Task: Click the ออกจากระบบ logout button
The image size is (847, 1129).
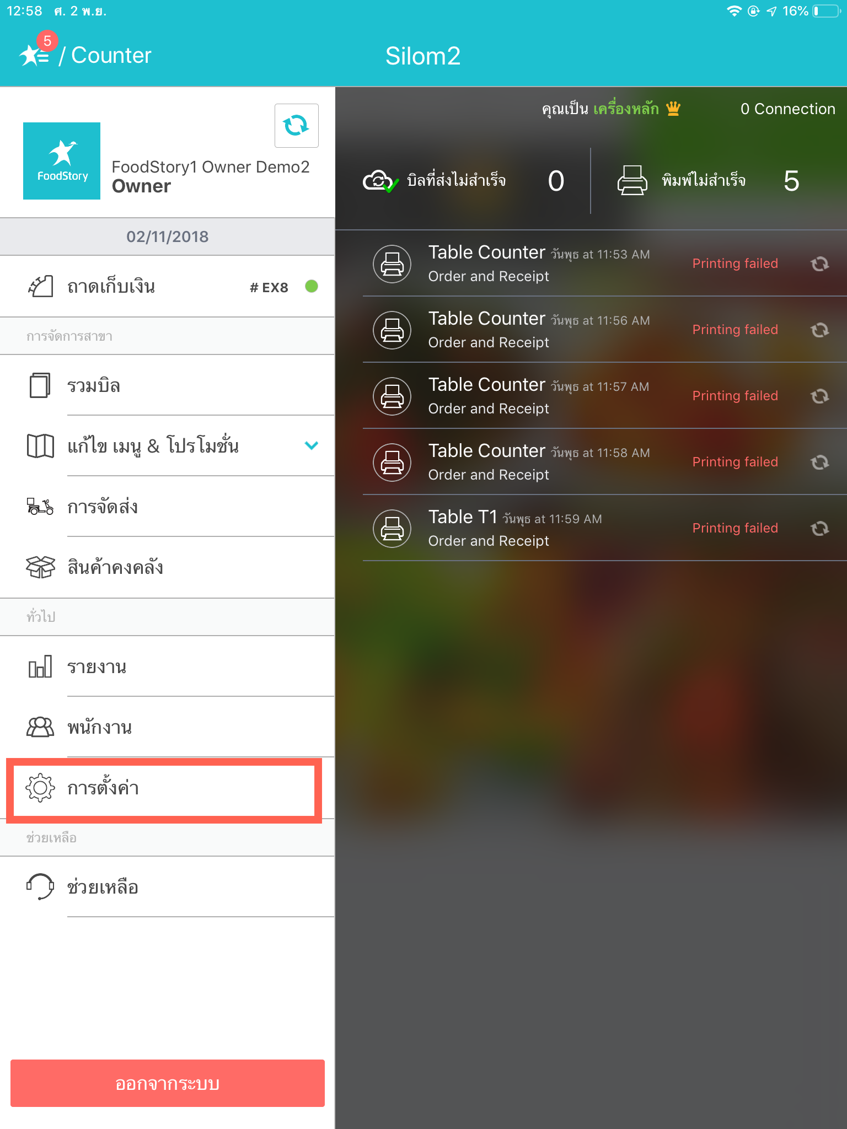Action: (168, 1083)
